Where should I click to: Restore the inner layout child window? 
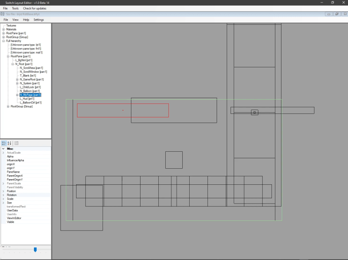337,14
